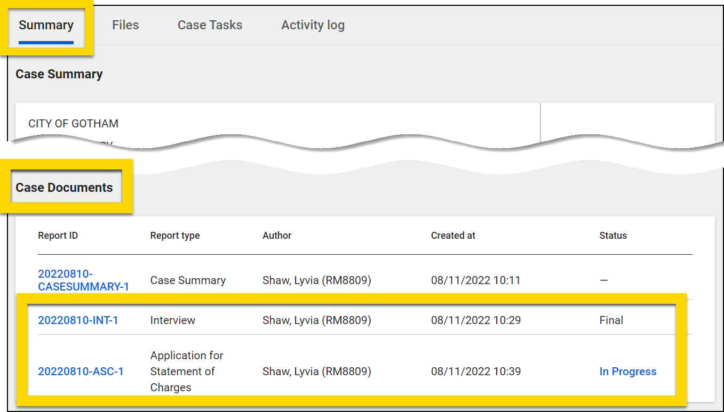Sort documents by Report type column

coord(175,235)
